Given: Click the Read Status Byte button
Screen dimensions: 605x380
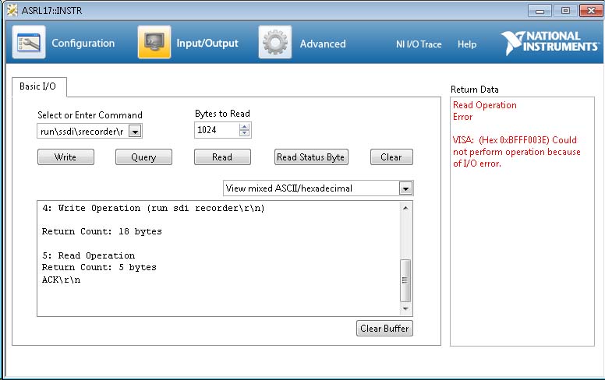Looking at the screenshot, I should (x=311, y=157).
